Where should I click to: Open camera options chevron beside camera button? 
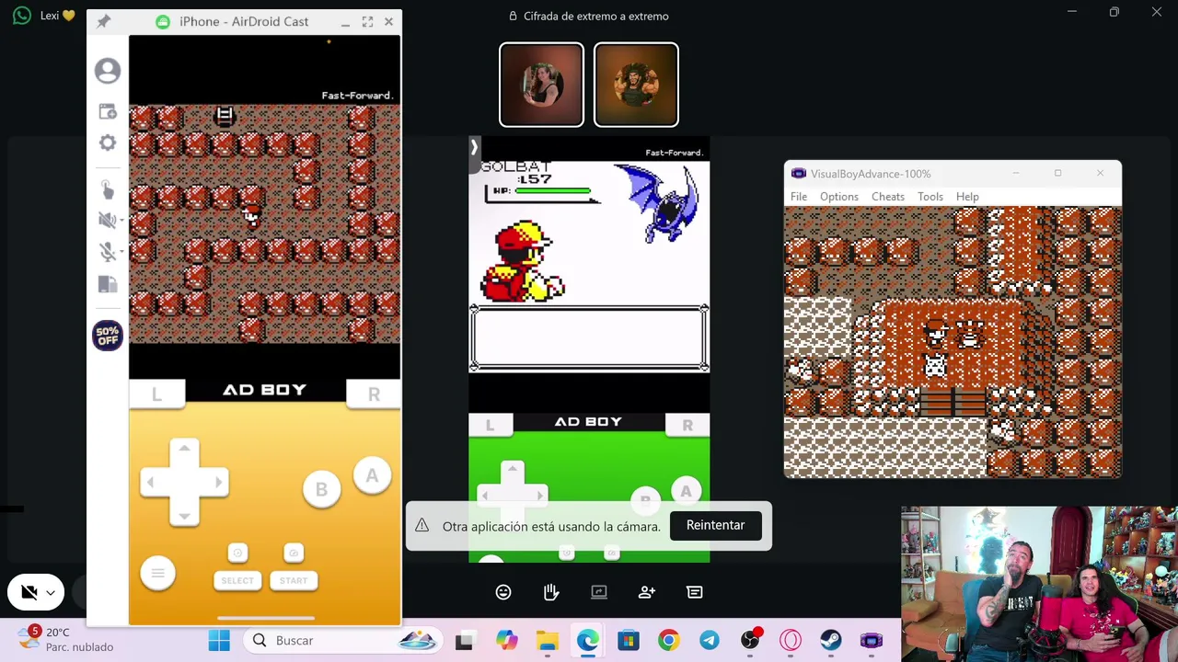tap(51, 593)
